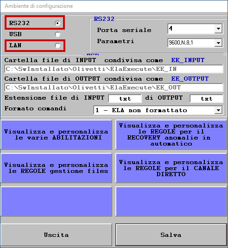
Task: Open ABILITAZIONI view and customize button
Action: pyautogui.click(x=56, y=134)
